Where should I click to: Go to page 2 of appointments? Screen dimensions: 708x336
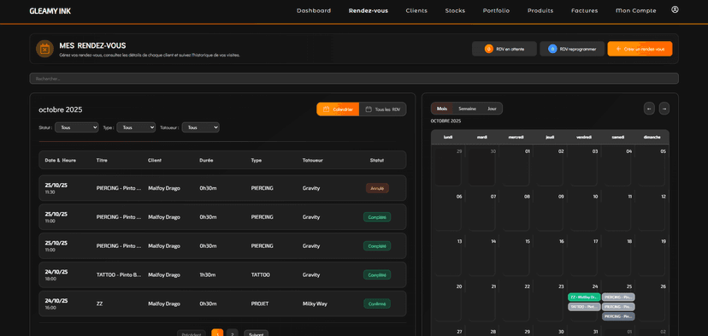[232, 334]
